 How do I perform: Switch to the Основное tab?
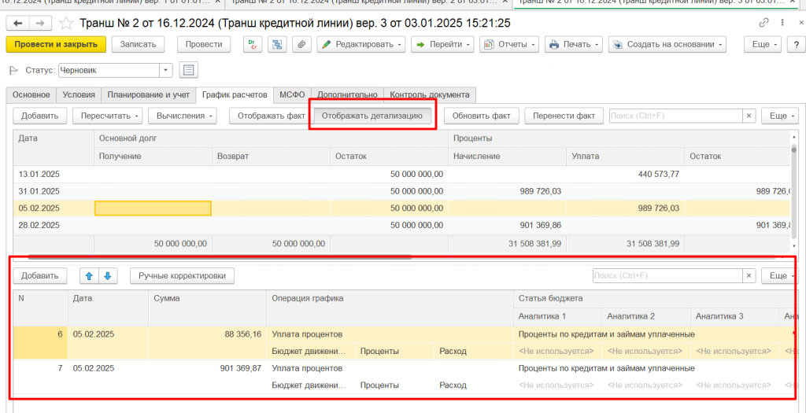(31, 95)
